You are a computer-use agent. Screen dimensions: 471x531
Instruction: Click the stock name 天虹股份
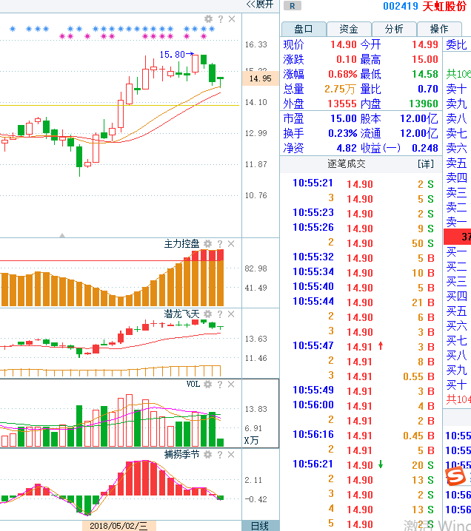(444, 6)
